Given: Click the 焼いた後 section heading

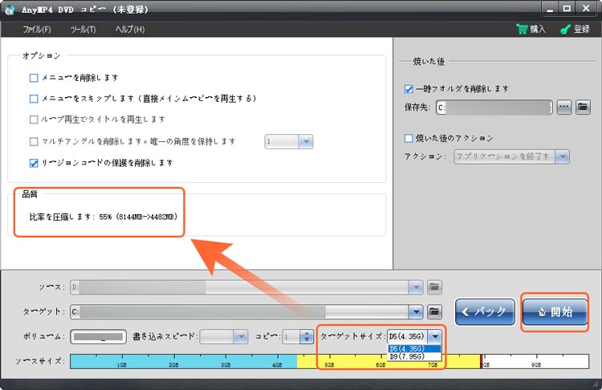Looking at the screenshot, I should click(429, 61).
